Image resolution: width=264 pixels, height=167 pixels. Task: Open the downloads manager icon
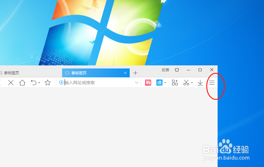(x=200, y=83)
